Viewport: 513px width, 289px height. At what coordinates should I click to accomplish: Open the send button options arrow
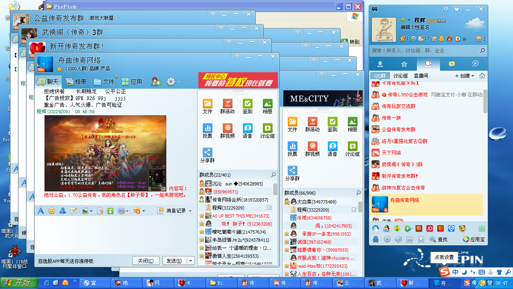tap(190, 261)
